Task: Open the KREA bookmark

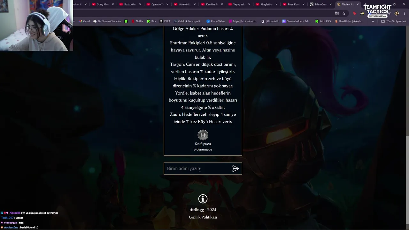Action: pyautogui.click(x=165, y=21)
